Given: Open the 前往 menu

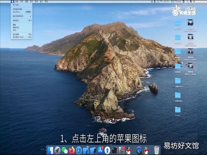Looking at the screenshot, I should click(x=36, y=1).
